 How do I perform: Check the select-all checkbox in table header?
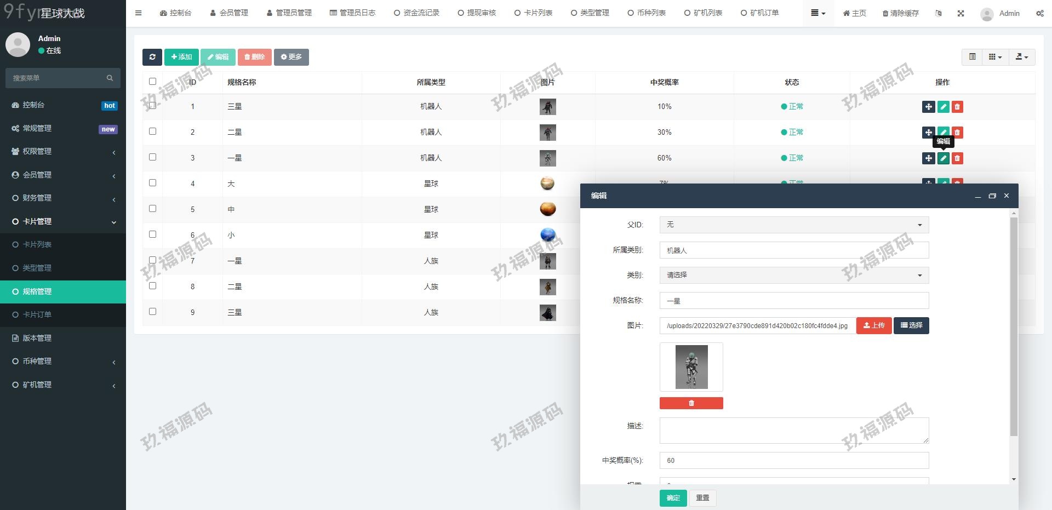pyautogui.click(x=153, y=82)
